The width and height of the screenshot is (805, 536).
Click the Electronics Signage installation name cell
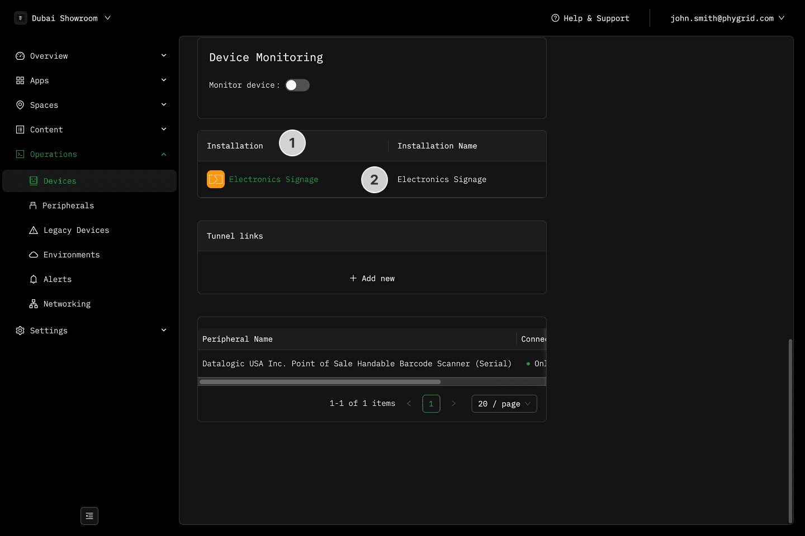467,179
